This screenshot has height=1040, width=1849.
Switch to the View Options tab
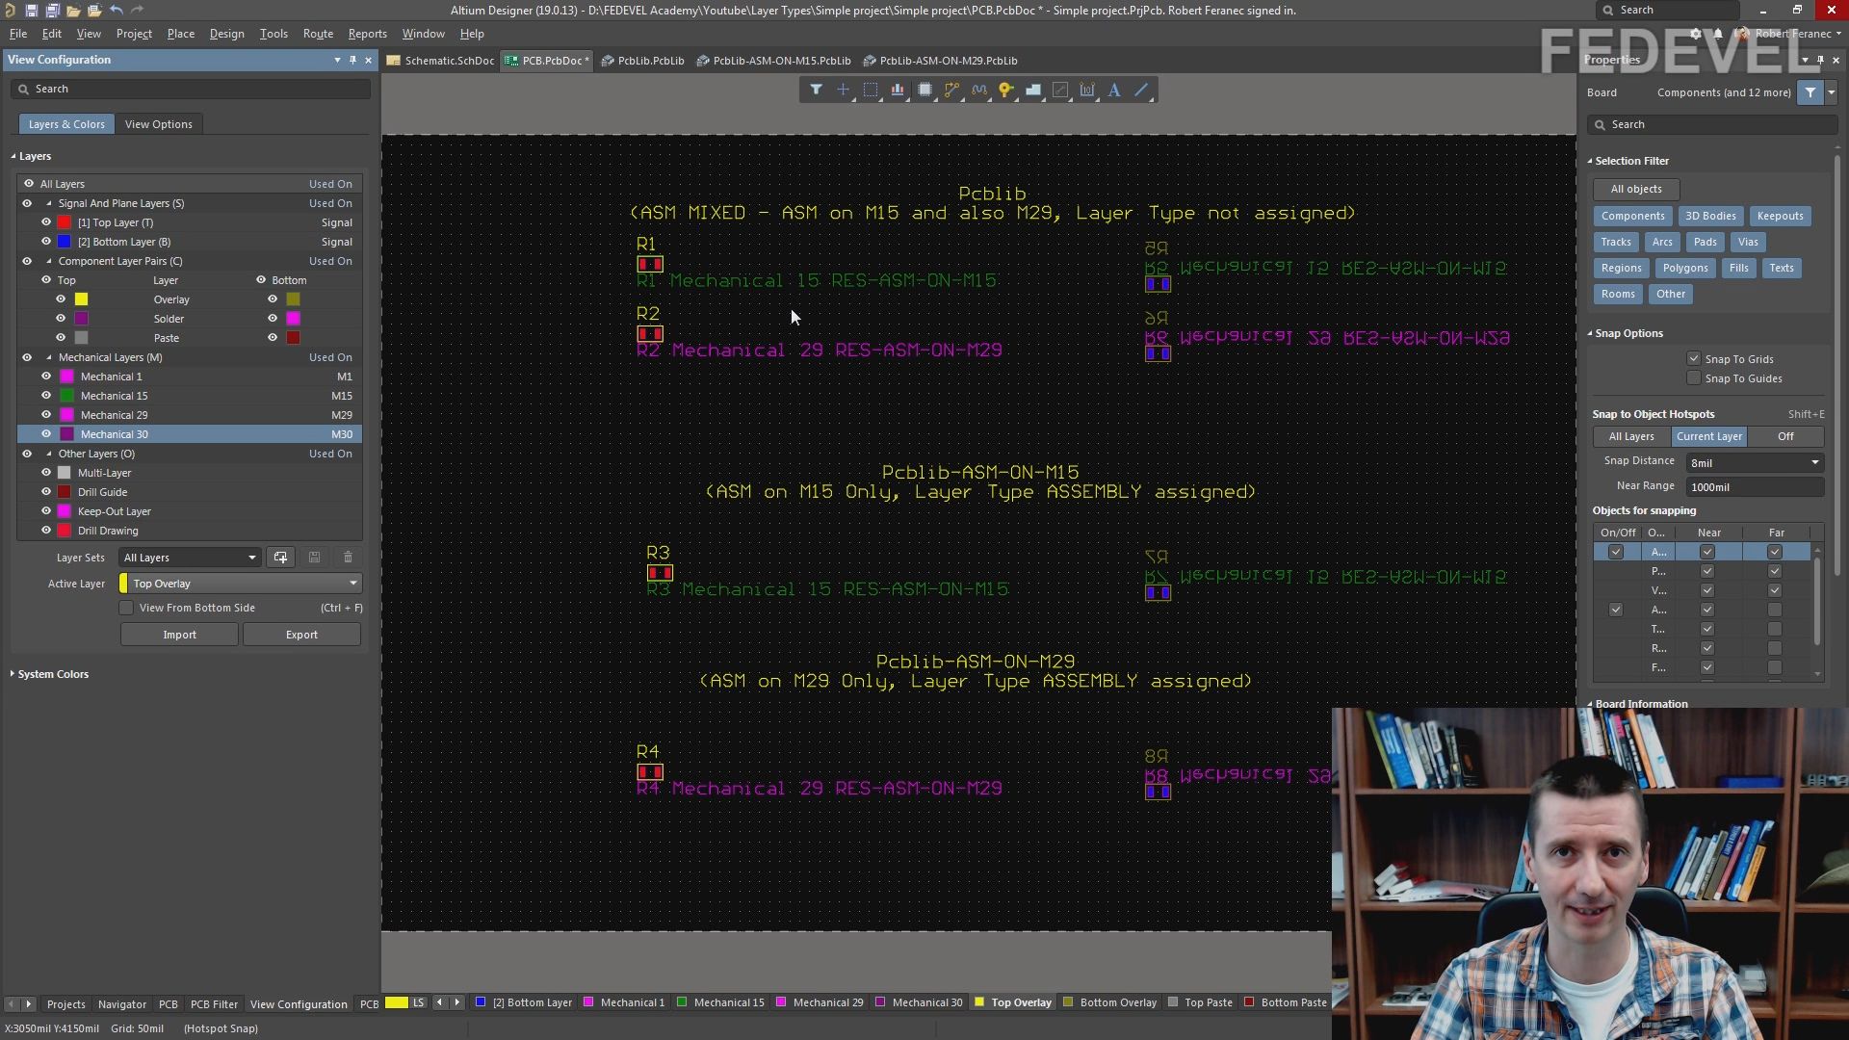(158, 124)
